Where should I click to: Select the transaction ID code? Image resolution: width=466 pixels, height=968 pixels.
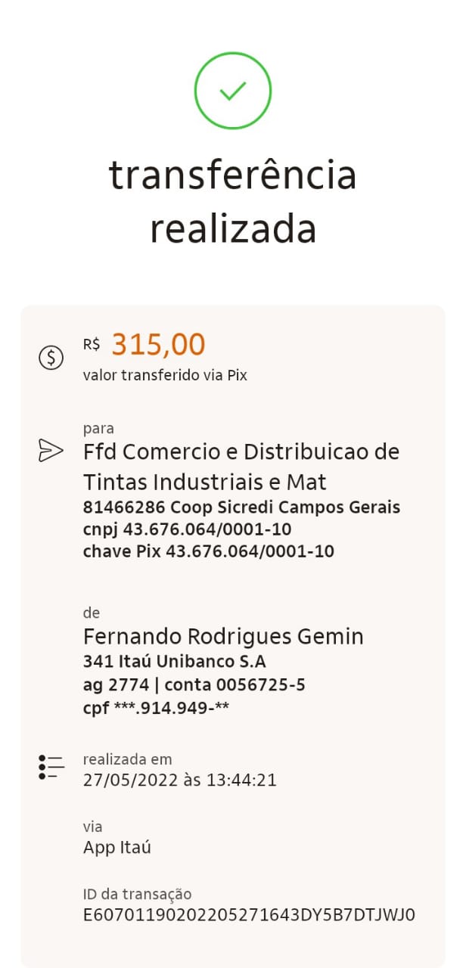(249, 914)
